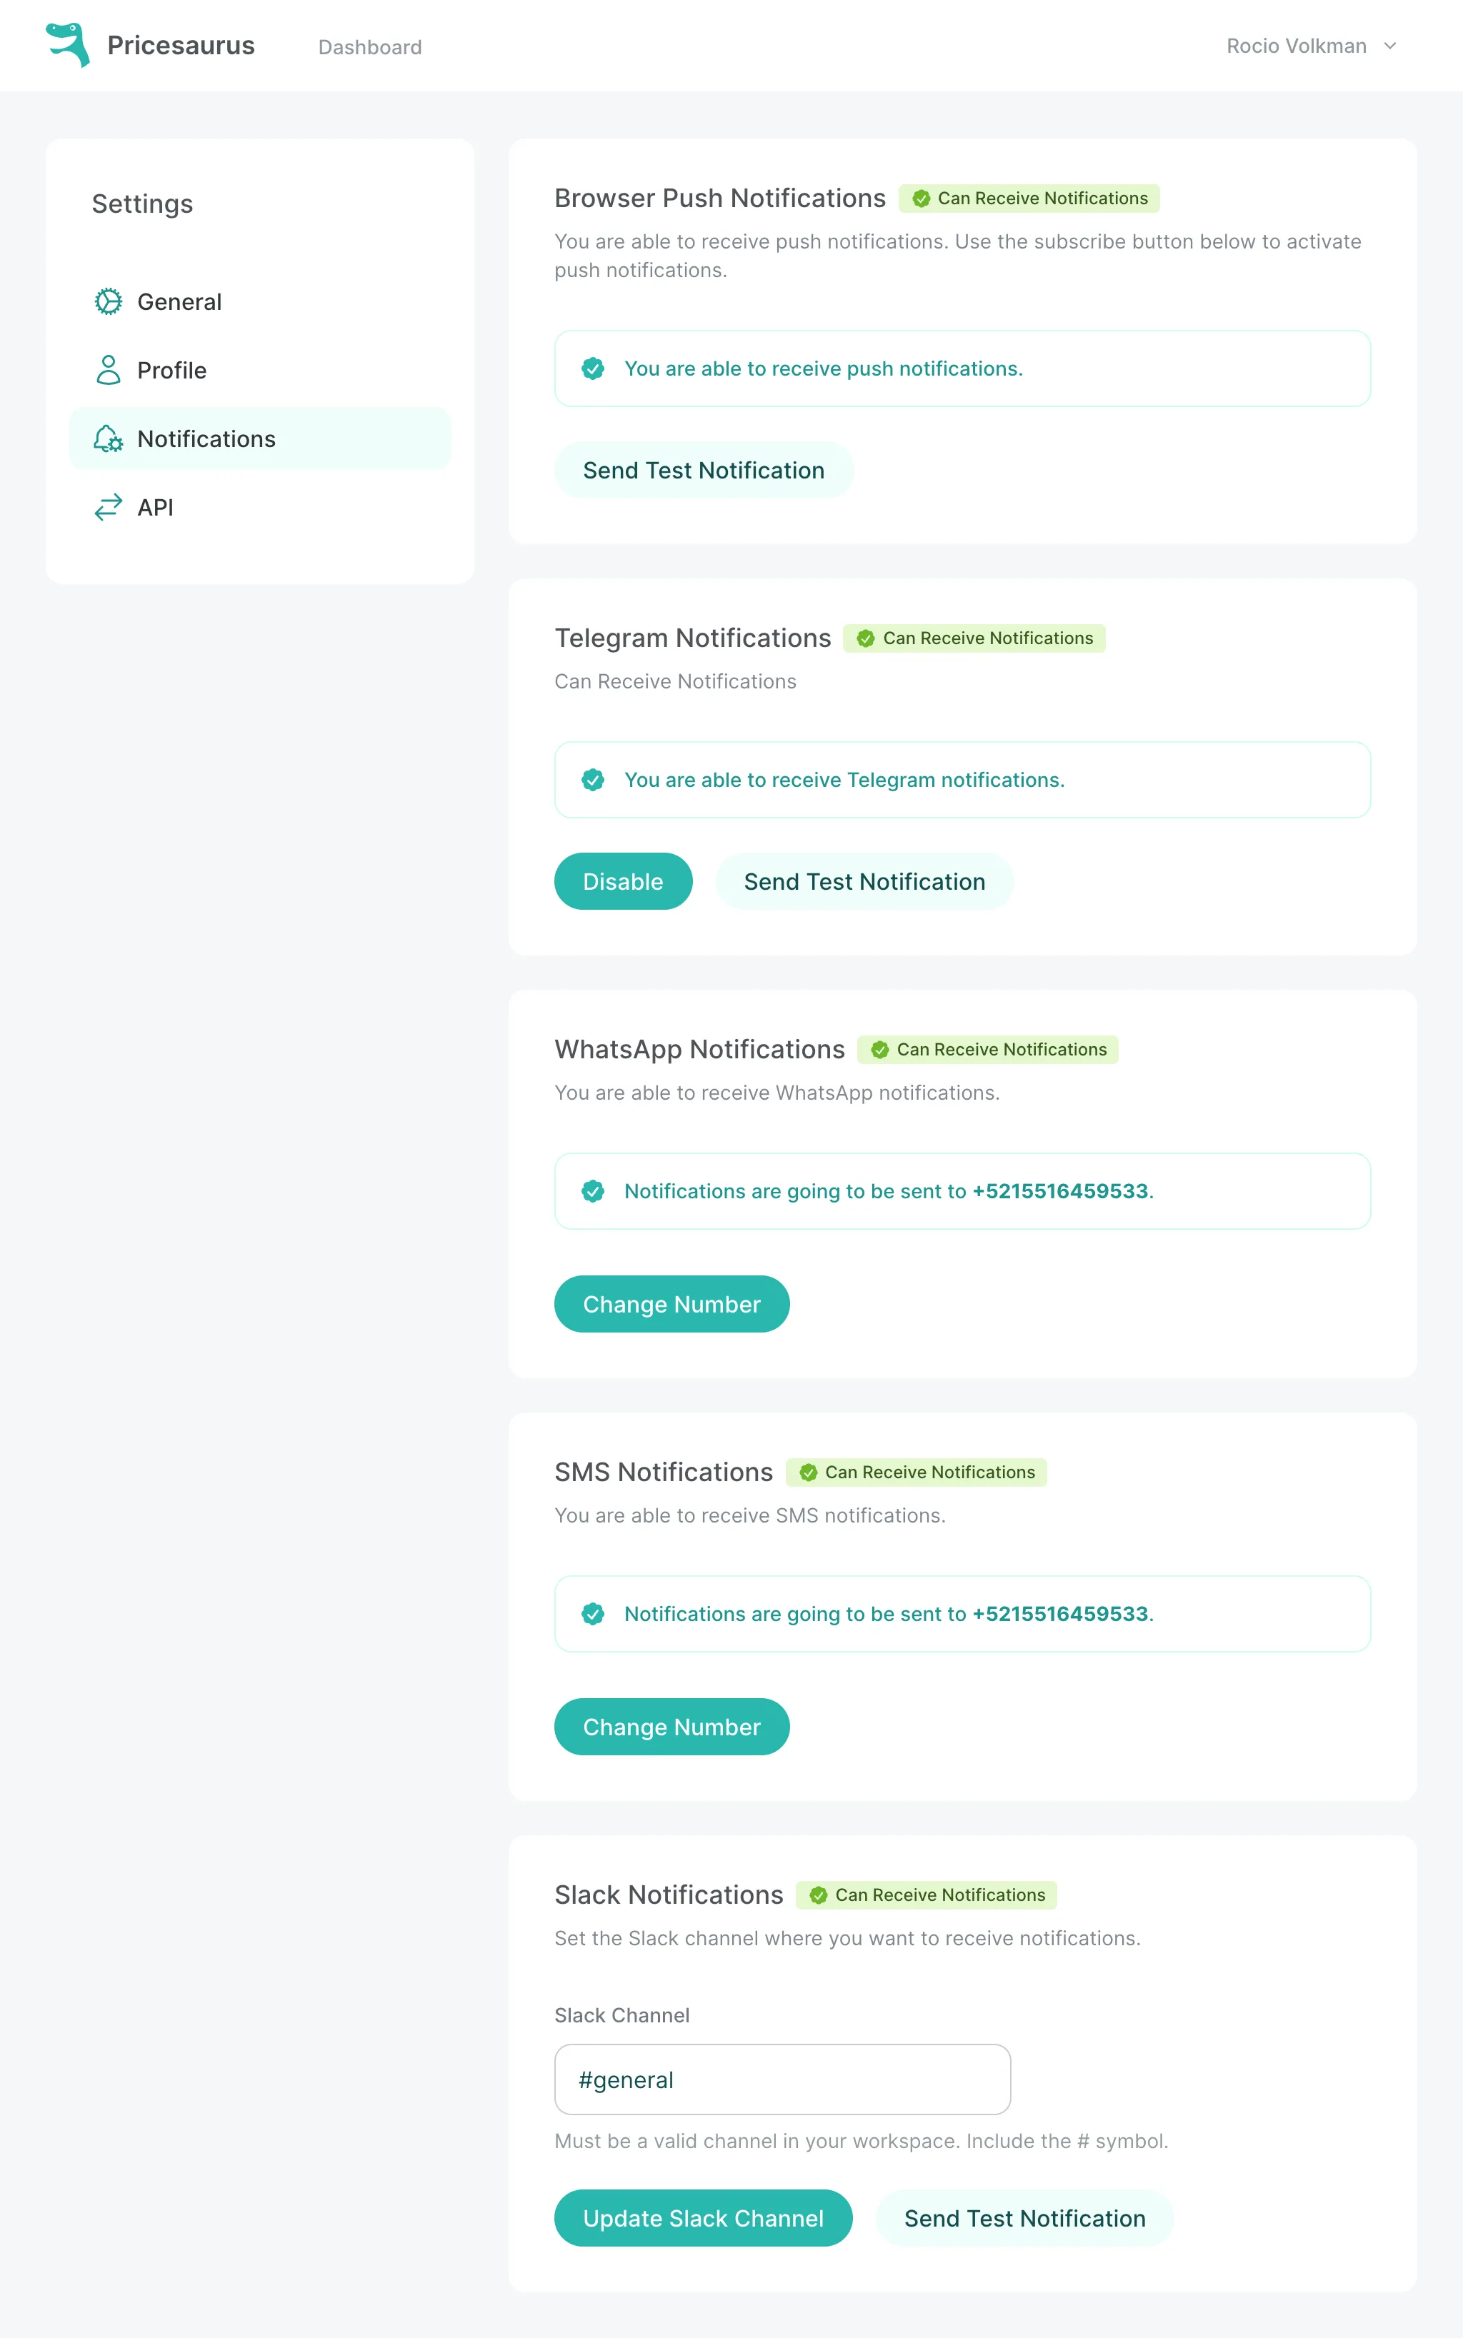Send a Slack test notification

click(x=1024, y=2218)
